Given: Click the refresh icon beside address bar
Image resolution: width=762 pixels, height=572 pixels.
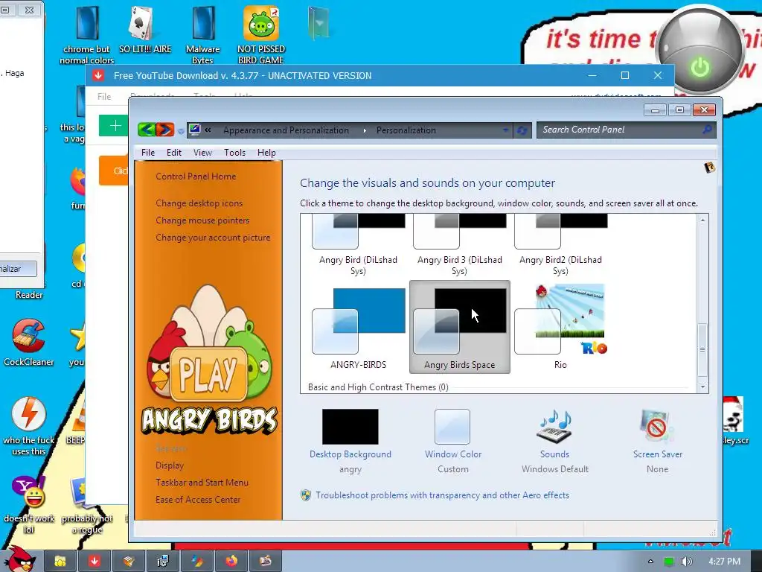Looking at the screenshot, I should pyautogui.click(x=522, y=130).
